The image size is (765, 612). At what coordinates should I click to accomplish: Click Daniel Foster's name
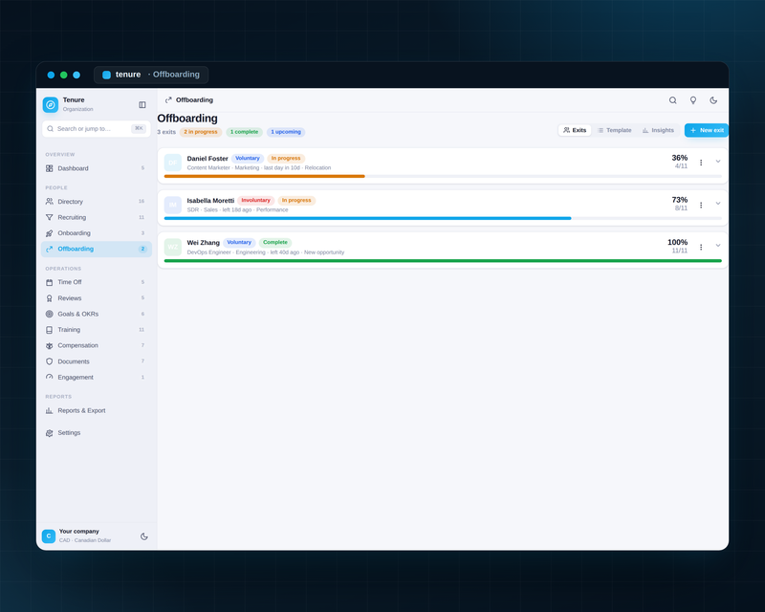208,159
